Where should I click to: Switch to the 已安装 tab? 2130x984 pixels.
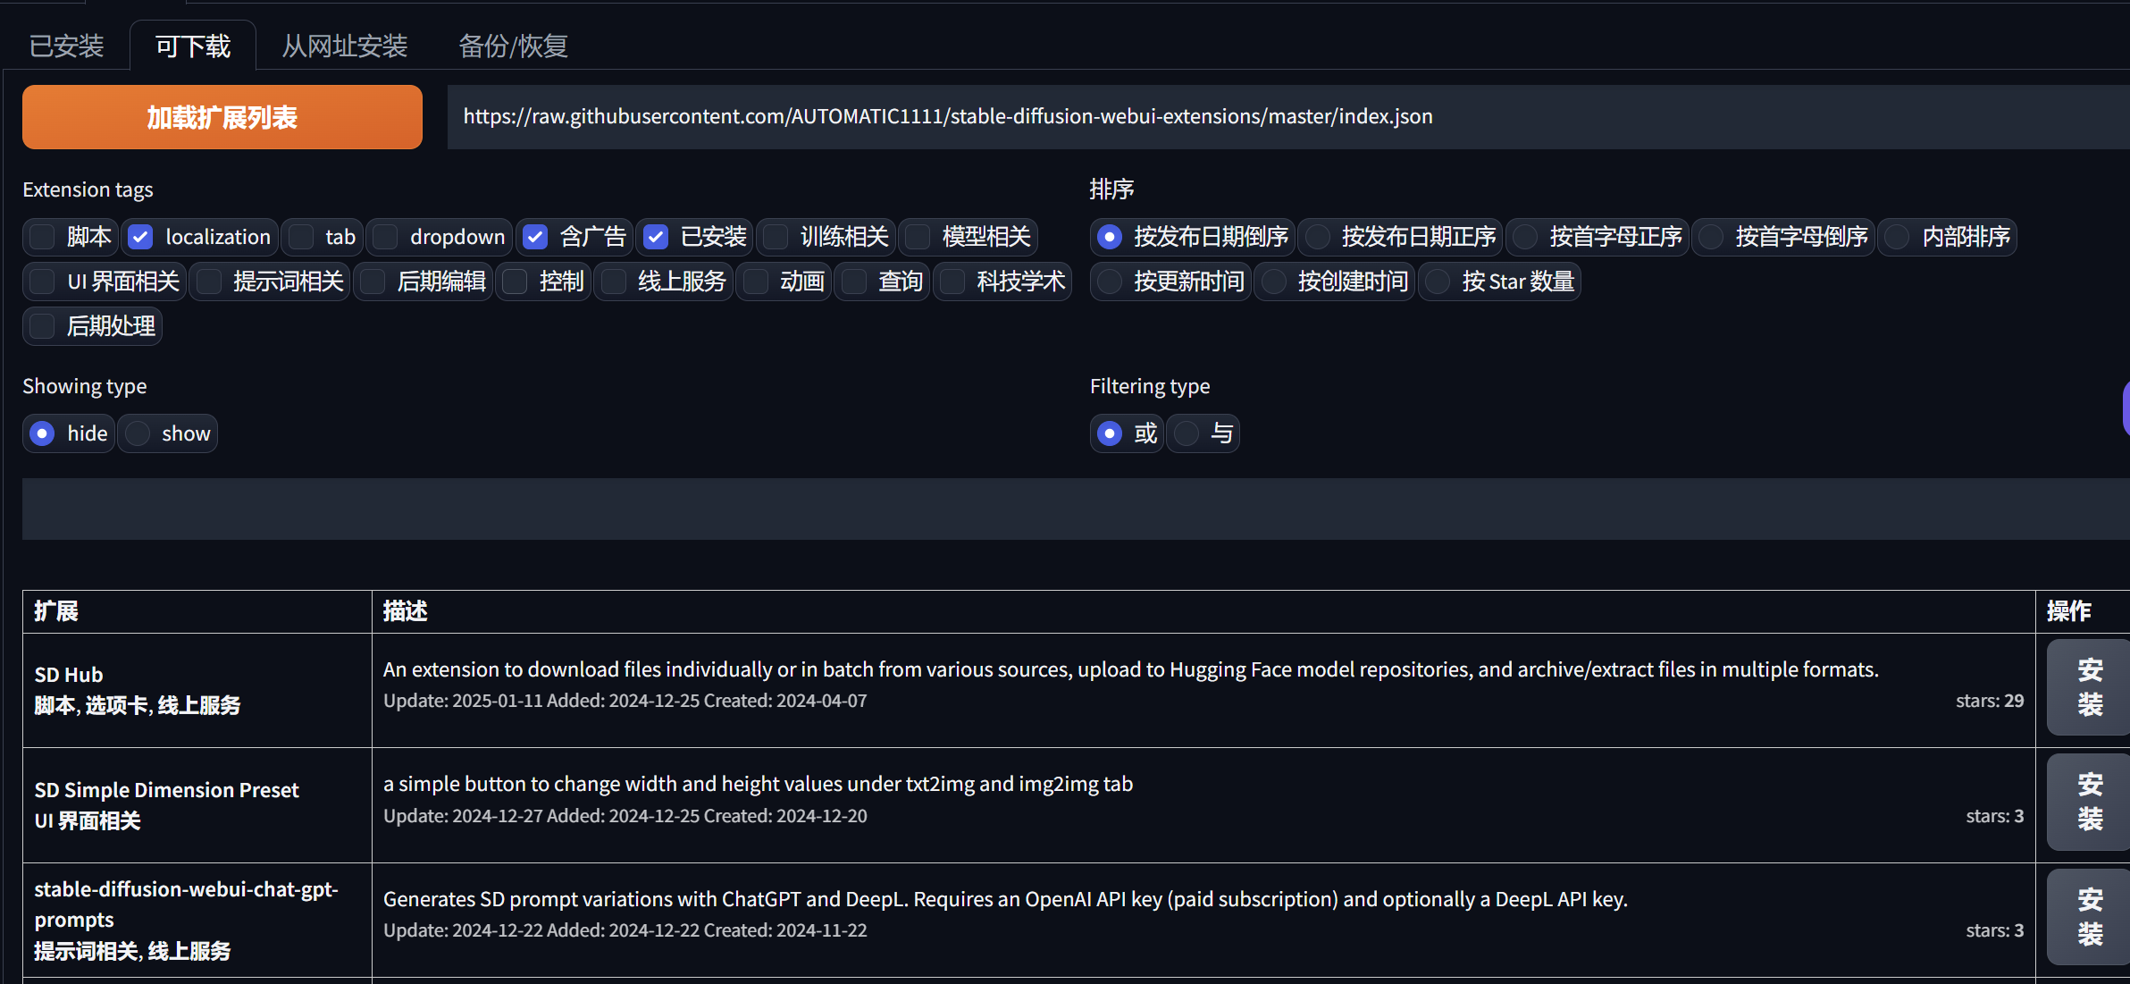[x=66, y=45]
